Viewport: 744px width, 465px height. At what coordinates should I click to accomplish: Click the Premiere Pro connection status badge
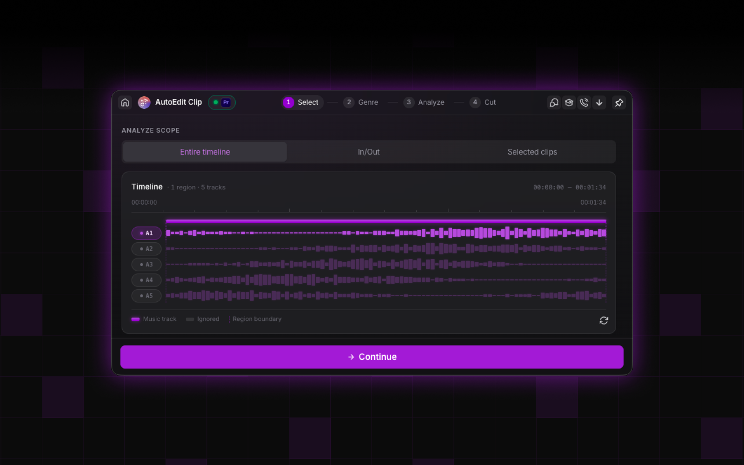tap(222, 102)
